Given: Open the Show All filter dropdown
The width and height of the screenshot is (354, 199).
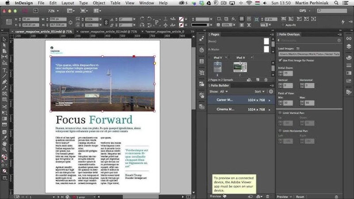Looking at the screenshot, I should click(x=224, y=92).
